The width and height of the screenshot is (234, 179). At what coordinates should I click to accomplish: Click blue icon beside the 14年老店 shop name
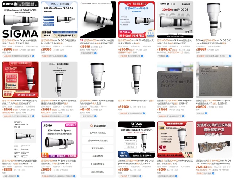[33, 56]
